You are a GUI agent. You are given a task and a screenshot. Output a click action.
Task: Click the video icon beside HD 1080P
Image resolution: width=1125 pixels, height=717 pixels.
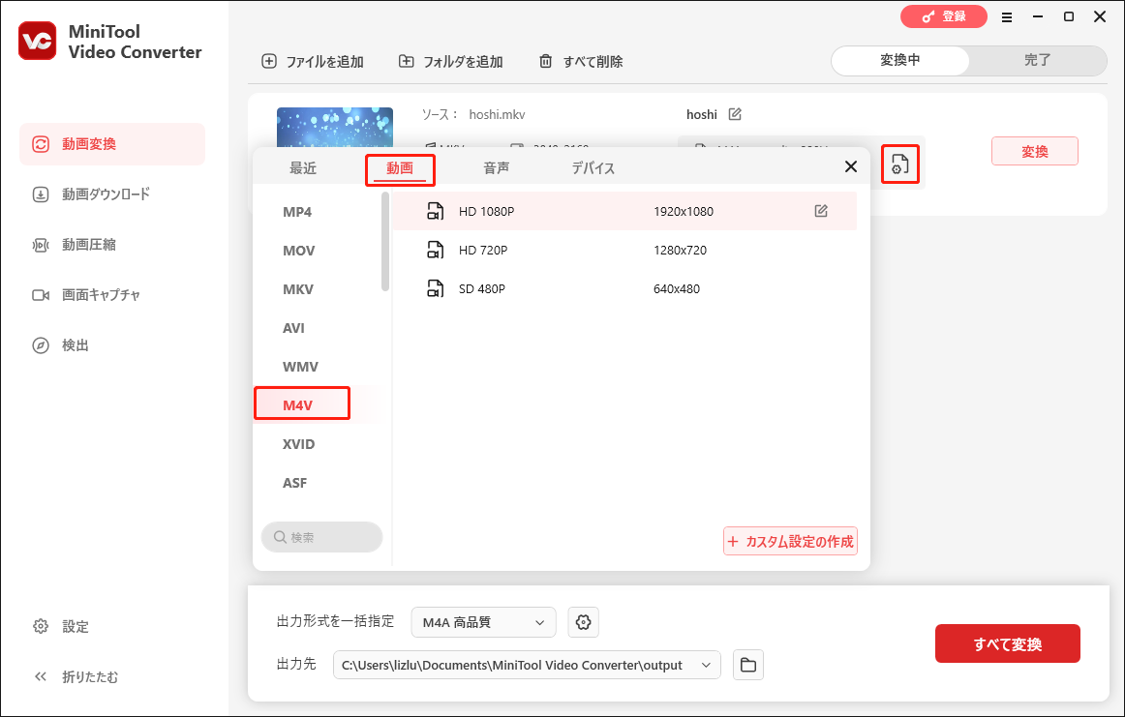click(x=435, y=212)
